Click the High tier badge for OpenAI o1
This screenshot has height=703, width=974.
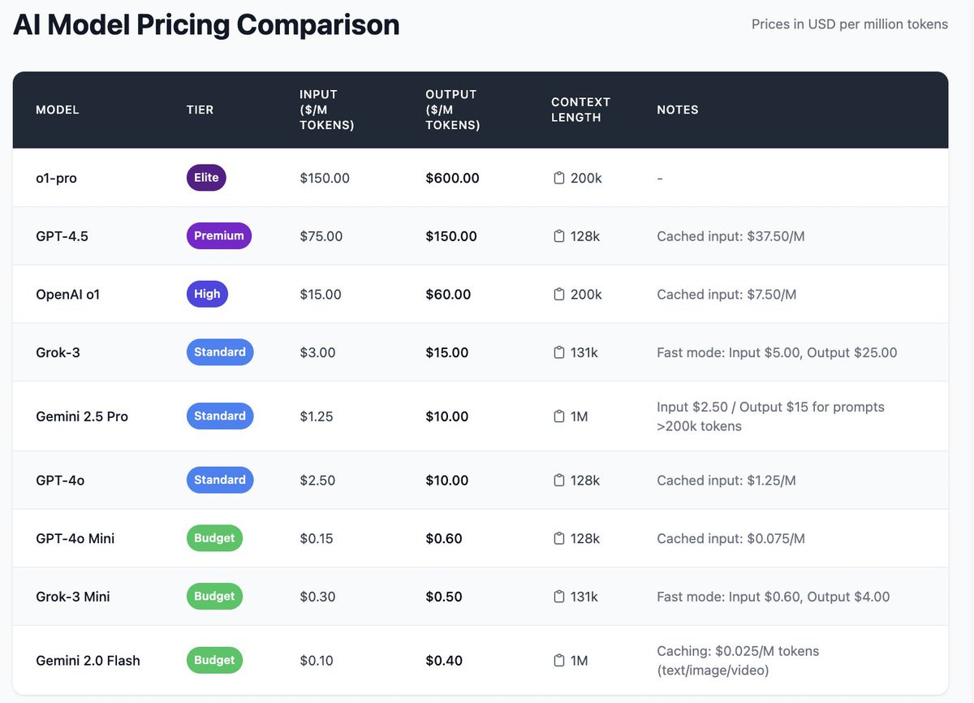pos(207,294)
